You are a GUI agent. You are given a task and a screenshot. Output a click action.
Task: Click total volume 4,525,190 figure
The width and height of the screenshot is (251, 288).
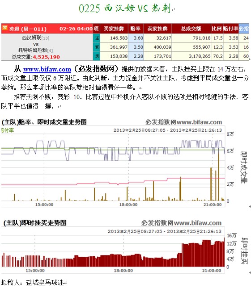46,57
